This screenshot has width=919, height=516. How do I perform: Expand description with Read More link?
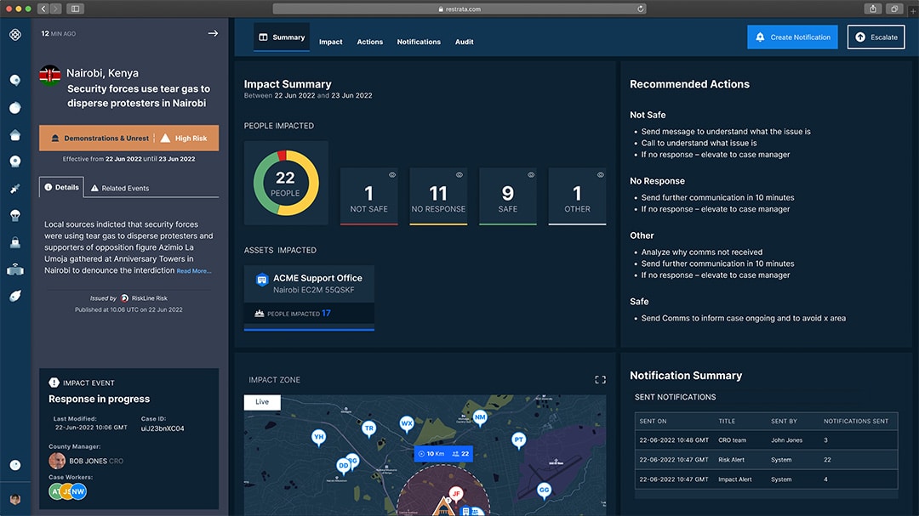pyautogui.click(x=194, y=271)
